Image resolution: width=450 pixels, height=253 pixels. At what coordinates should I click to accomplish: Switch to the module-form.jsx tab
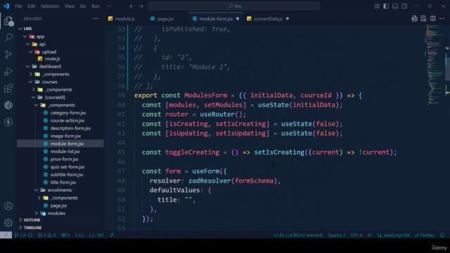pyautogui.click(x=216, y=19)
